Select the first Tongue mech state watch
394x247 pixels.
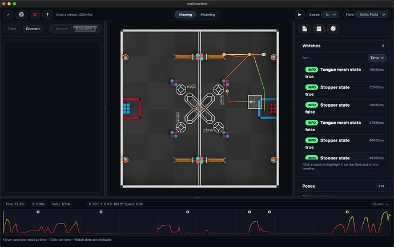click(344, 73)
